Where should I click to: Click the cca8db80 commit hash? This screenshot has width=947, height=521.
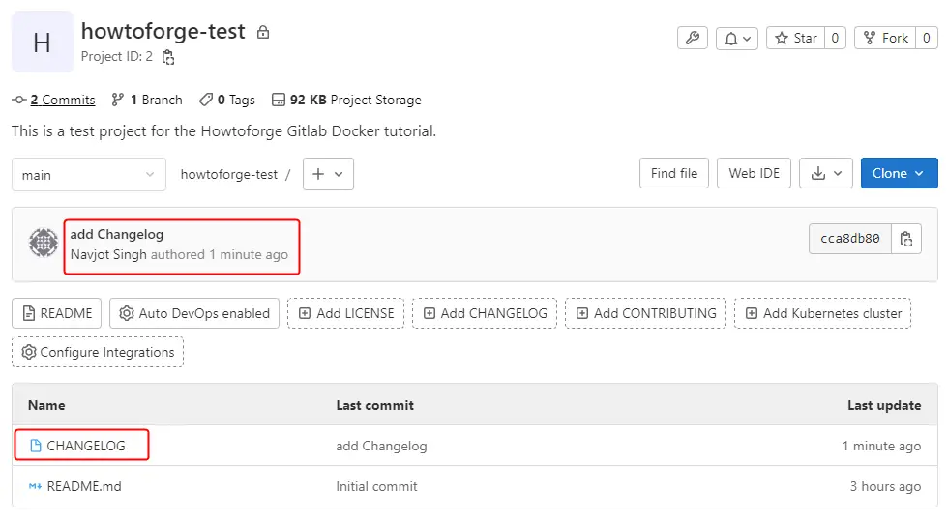pos(849,239)
